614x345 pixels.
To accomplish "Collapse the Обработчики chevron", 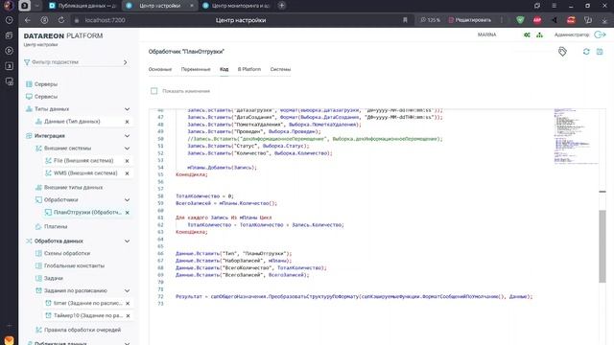I will [127, 200].
